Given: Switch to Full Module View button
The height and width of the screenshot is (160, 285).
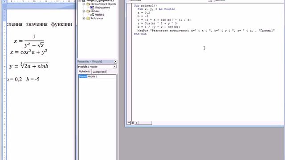Looking at the screenshot, I should [x=133, y=123].
